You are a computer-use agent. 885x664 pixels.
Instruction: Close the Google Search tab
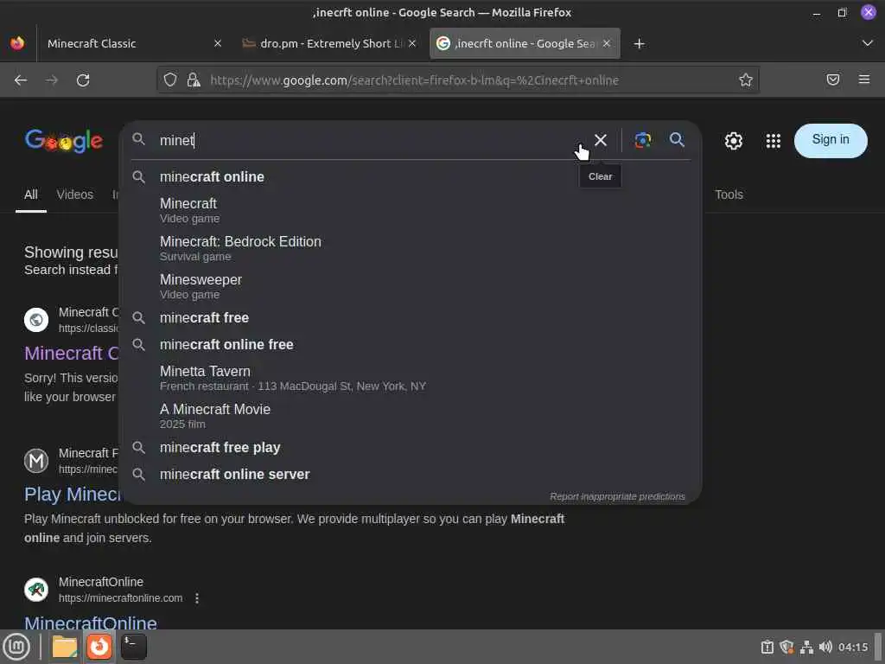click(x=607, y=43)
